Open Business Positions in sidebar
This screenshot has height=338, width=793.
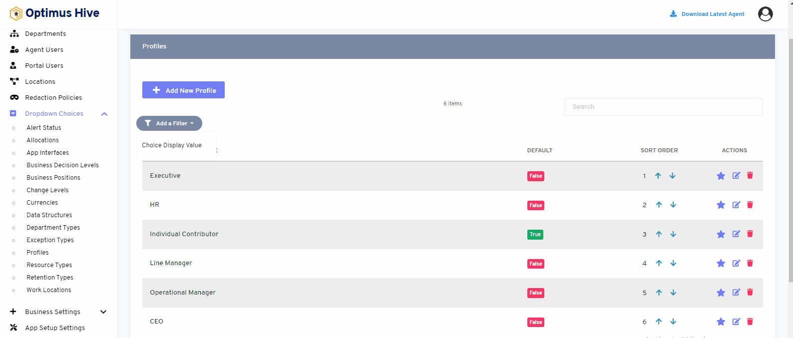pos(53,178)
